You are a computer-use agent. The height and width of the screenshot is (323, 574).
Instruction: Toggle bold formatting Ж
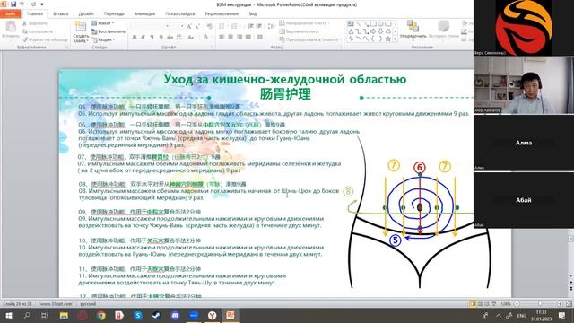click(135, 37)
